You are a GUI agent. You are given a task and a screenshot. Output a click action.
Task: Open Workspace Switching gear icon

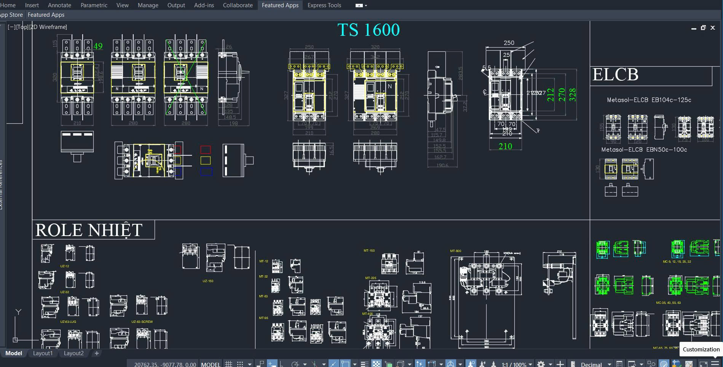point(541,364)
